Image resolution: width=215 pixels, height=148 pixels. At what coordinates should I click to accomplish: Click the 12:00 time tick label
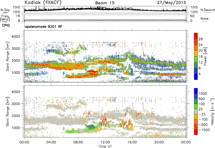point(105,142)
